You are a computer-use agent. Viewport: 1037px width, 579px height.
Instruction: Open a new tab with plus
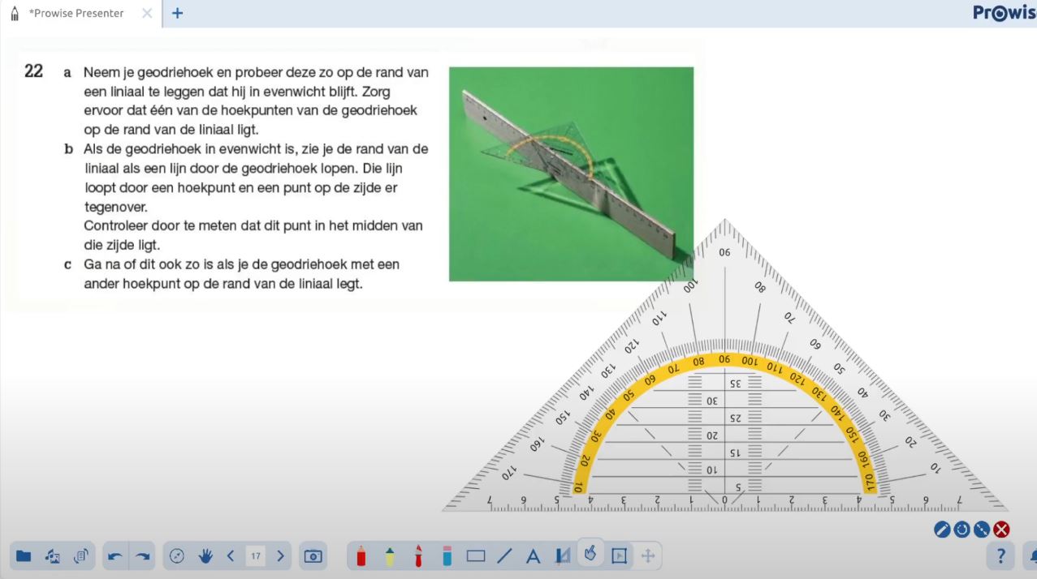coord(177,14)
